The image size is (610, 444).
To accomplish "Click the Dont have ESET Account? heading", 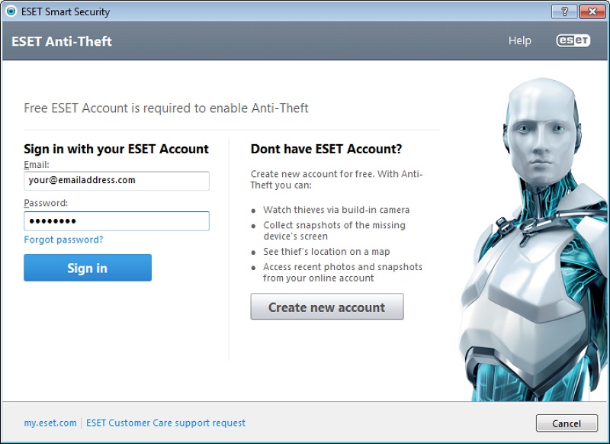I will pyautogui.click(x=326, y=149).
